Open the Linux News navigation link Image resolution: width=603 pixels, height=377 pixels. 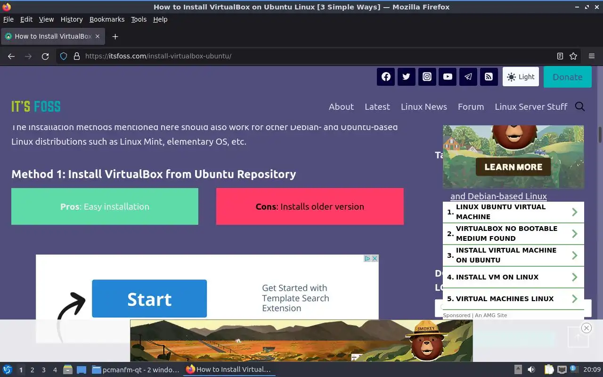pyautogui.click(x=424, y=107)
